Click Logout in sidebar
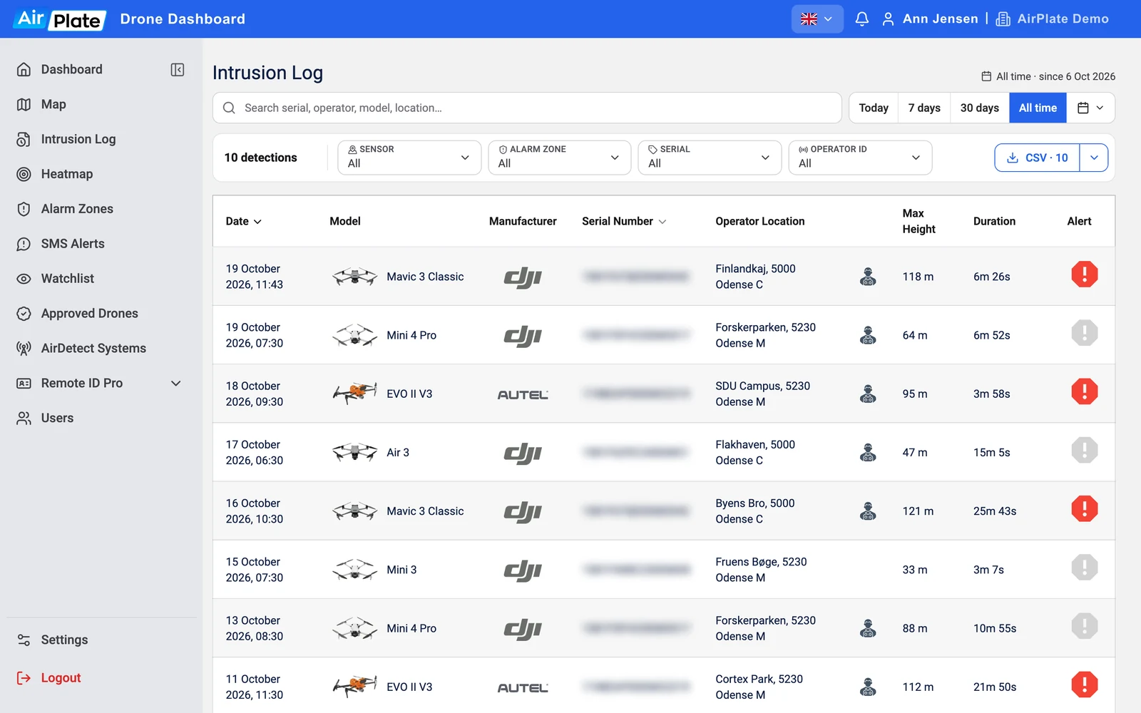Viewport: 1141px width, 713px height. coord(61,678)
